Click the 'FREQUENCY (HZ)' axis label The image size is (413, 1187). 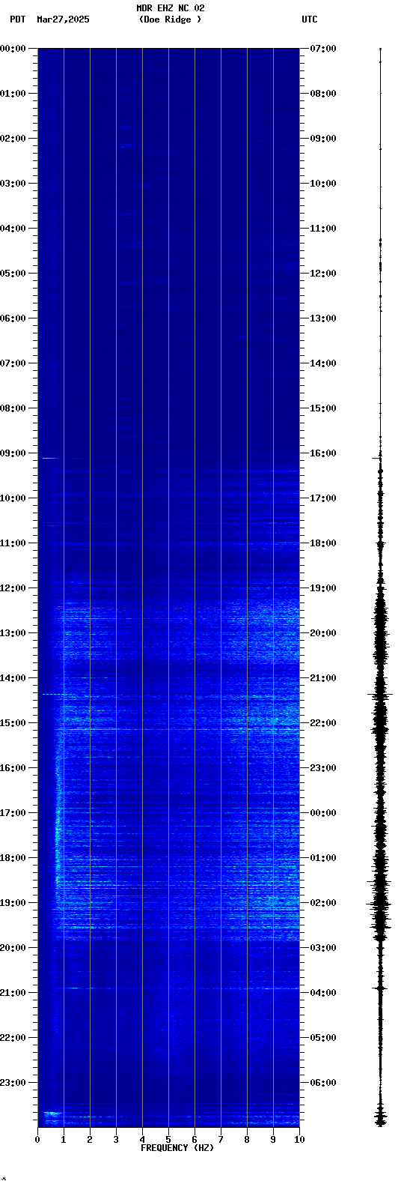pyautogui.click(x=177, y=1148)
